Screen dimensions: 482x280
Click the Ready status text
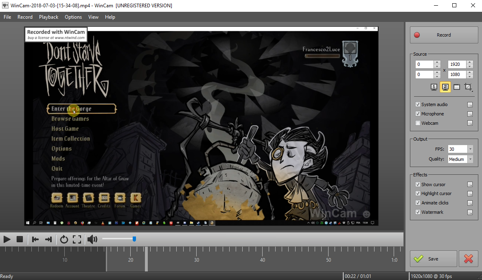[7, 276]
